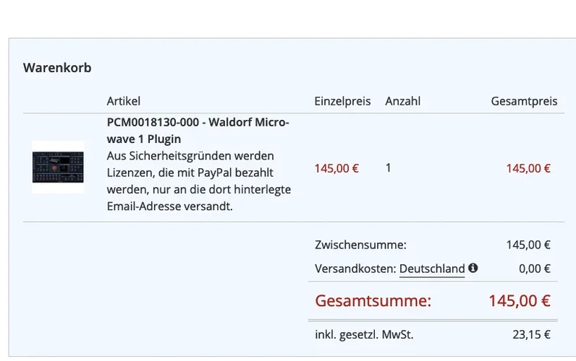576x361 pixels.
Task: Select the Anzahl column header
Action: coord(402,101)
